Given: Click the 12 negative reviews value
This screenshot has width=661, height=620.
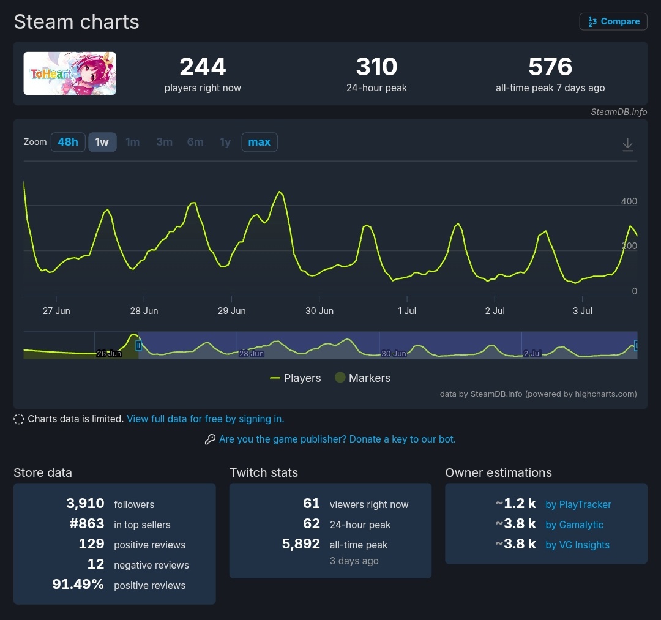Looking at the screenshot, I should 95,564.
